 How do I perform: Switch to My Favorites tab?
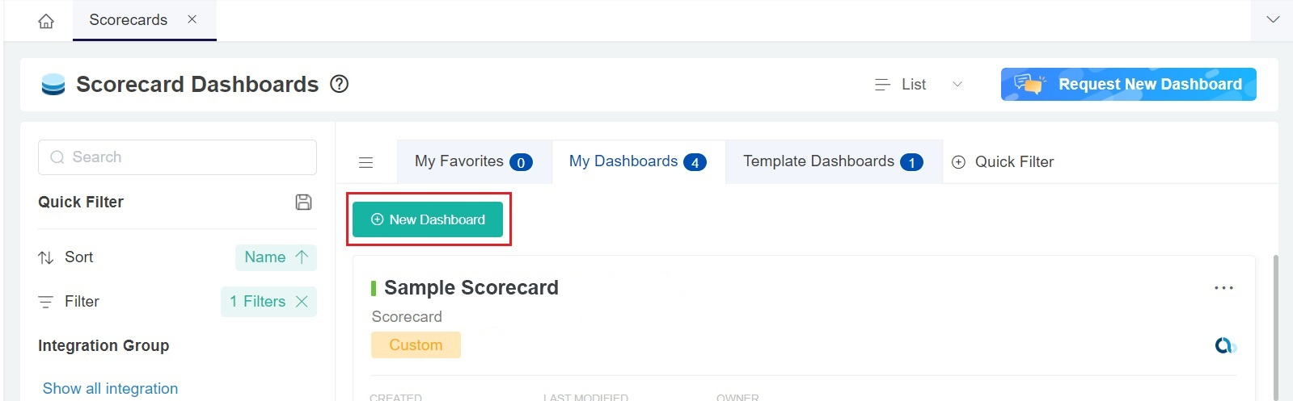click(x=473, y=161)
